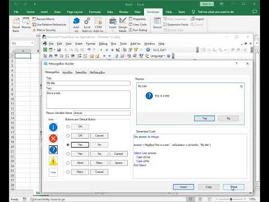Switch to the Home ribbon tab

coord(30,12)
